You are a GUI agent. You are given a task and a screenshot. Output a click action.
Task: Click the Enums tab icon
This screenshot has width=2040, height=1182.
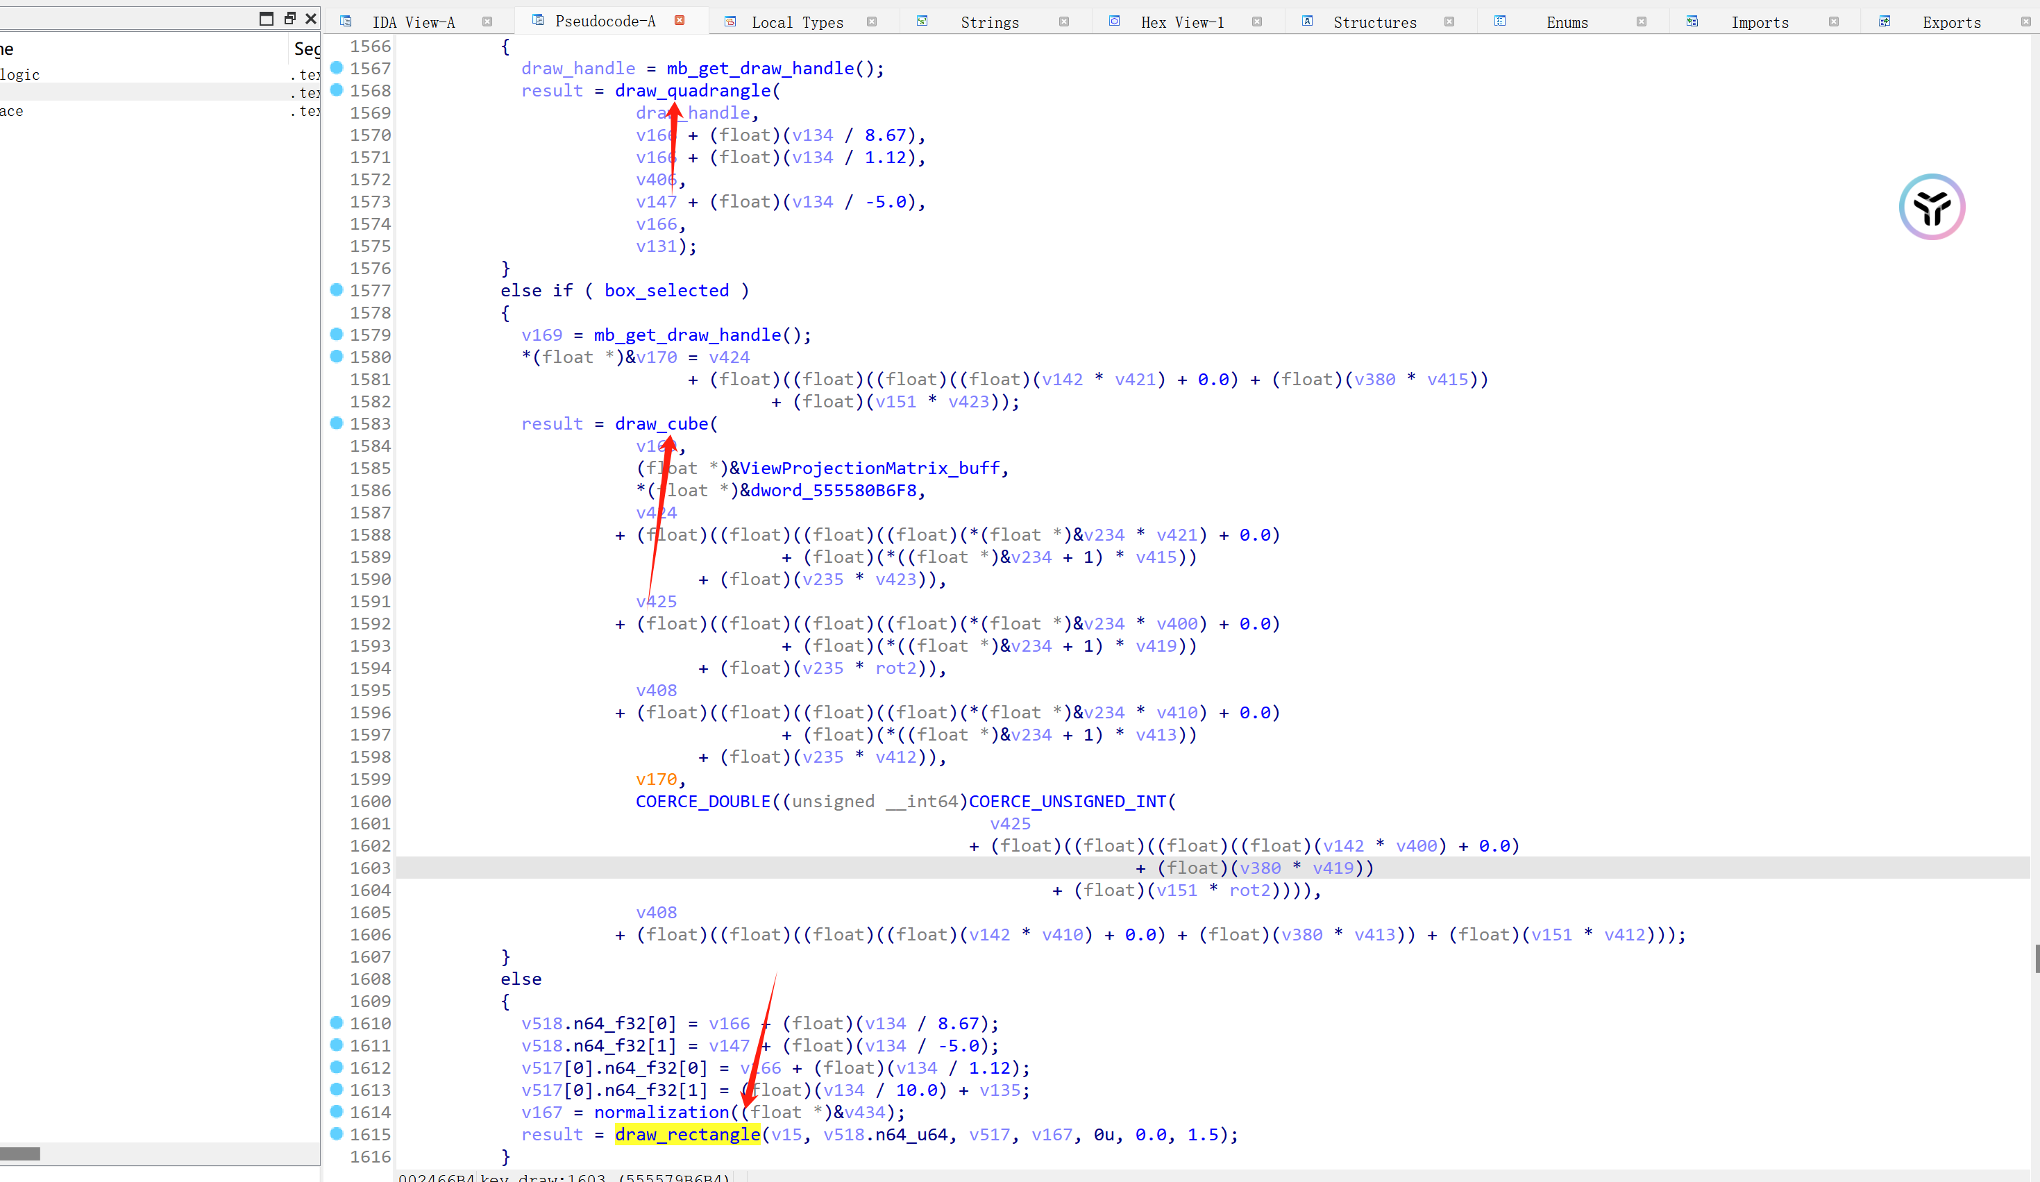click(1500, 22)
